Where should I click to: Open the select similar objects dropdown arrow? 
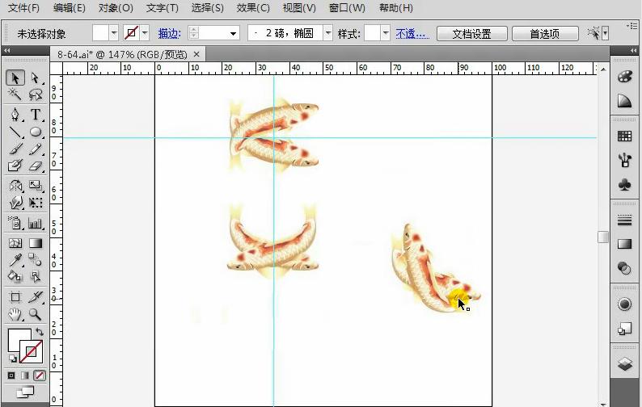click(606, 33)
